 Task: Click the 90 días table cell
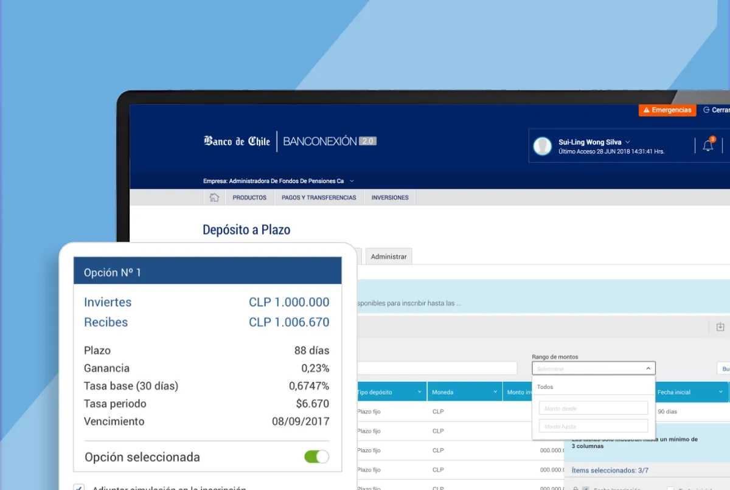[667, 412]
